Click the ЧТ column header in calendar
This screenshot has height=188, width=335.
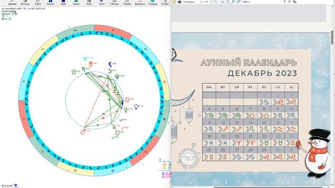[x=250, y=87]
